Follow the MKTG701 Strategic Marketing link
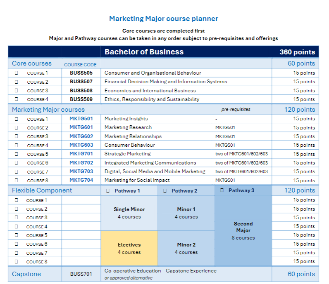The image size is (329, 284). 81,154
